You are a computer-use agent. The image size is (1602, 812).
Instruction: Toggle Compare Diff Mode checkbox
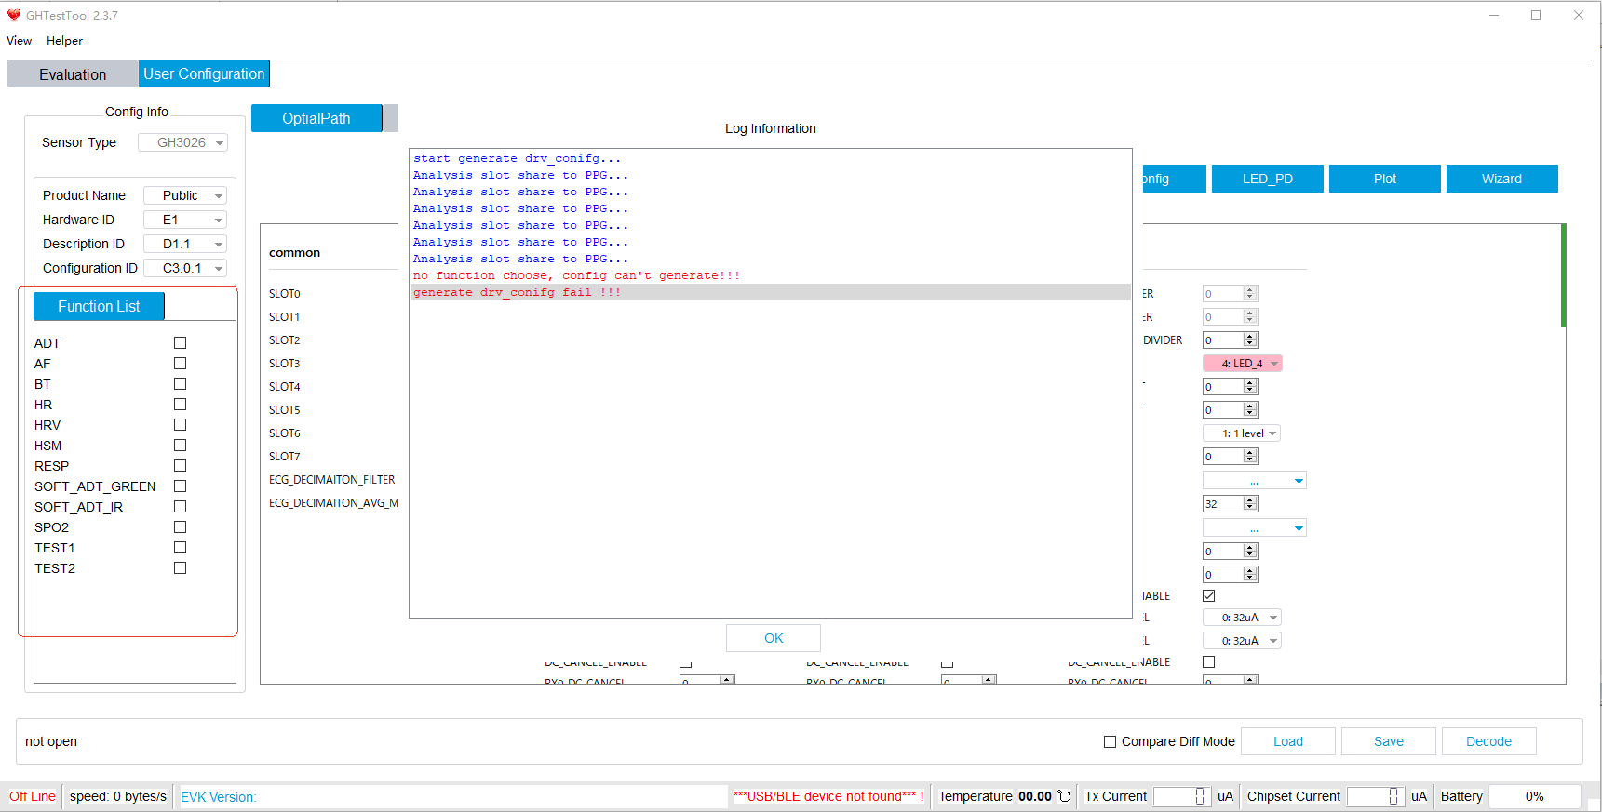tap(1110, 741)
